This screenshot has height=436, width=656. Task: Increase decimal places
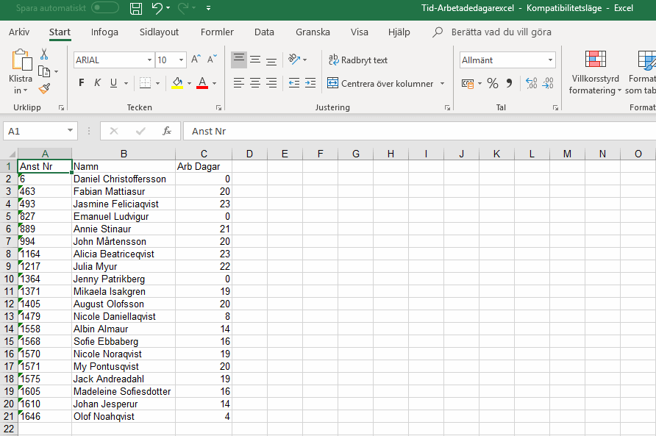point(531,83)
